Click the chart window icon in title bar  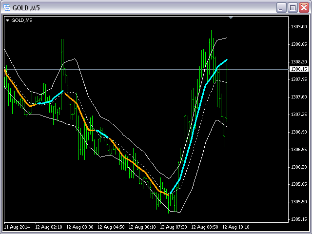7,8
